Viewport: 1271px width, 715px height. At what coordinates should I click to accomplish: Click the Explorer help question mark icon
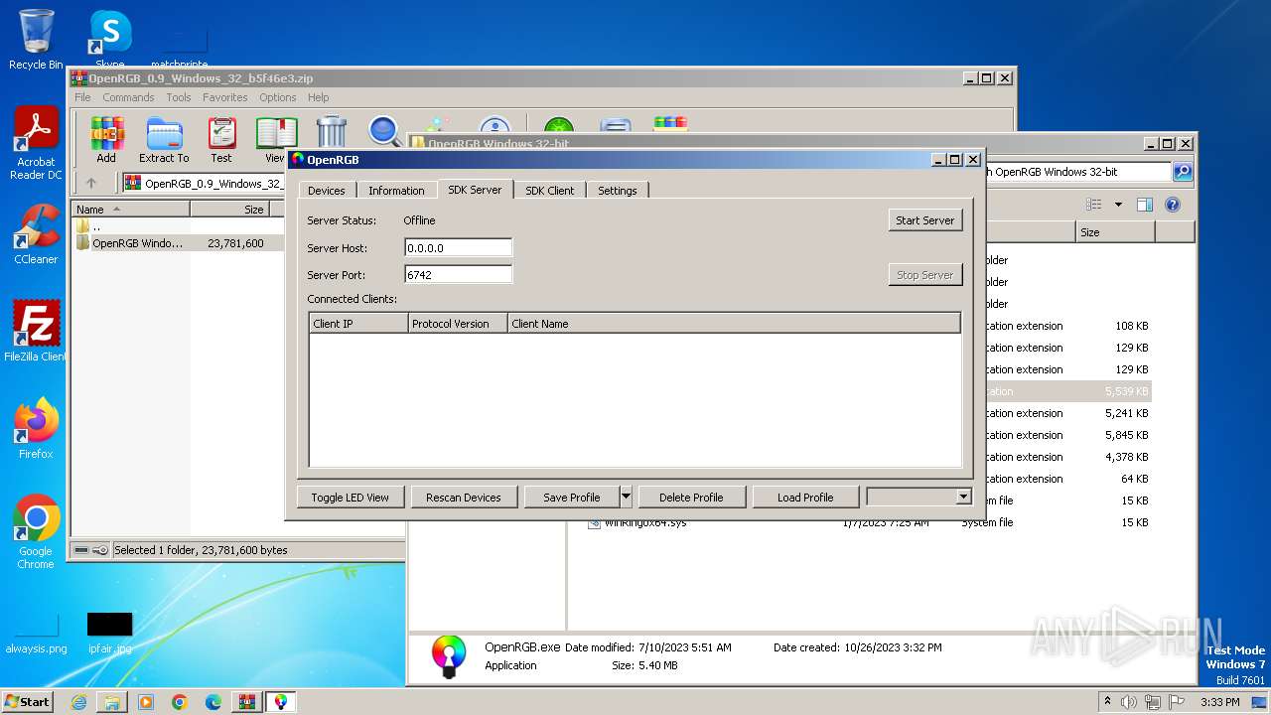1172,205
